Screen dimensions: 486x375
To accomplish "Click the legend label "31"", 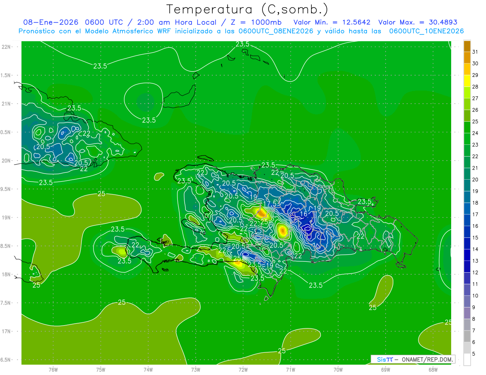I will [x=475, y=52].
